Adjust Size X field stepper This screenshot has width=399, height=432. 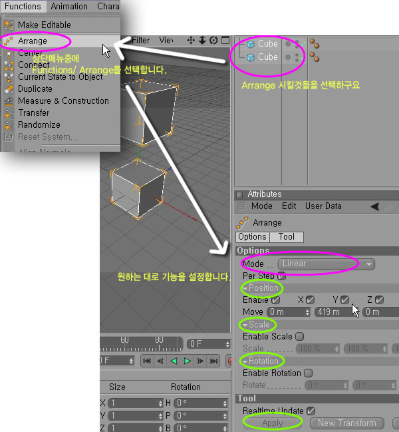(160, 403)
